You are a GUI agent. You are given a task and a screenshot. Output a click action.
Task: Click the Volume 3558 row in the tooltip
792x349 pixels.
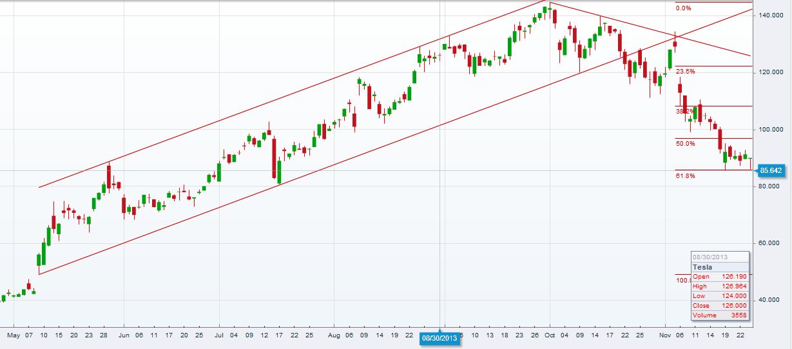pyautogui.click(x=720, y=315)
